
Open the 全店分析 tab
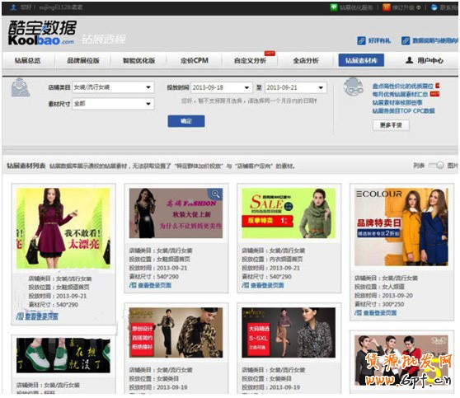pos(306,61)
